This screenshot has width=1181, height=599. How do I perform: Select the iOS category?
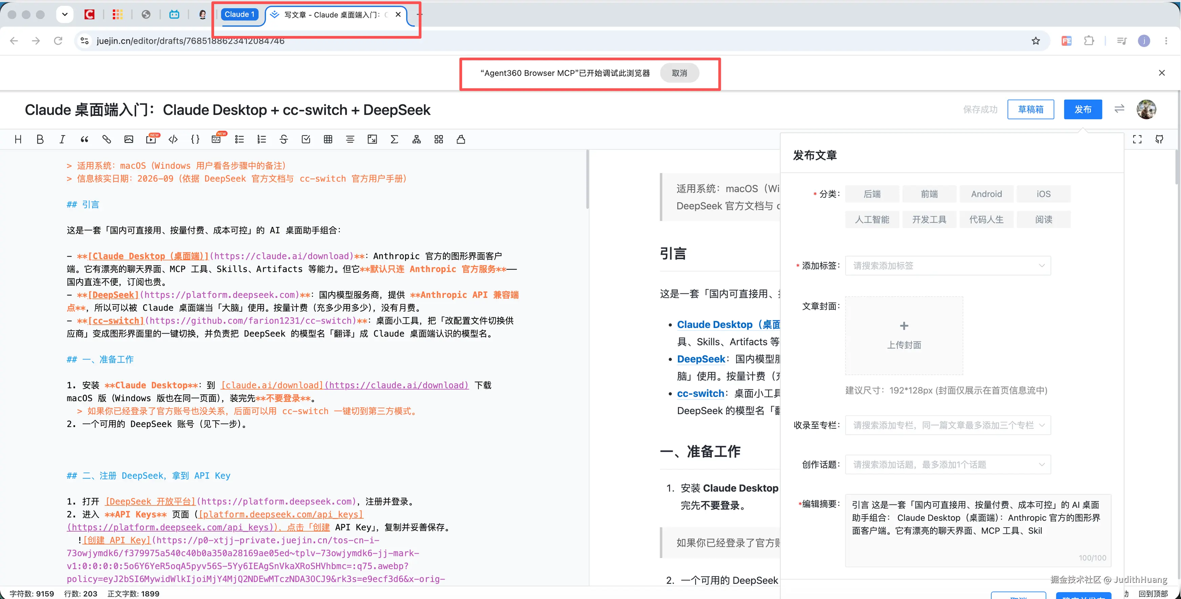pyautogui.click(x=1043, y=194)
